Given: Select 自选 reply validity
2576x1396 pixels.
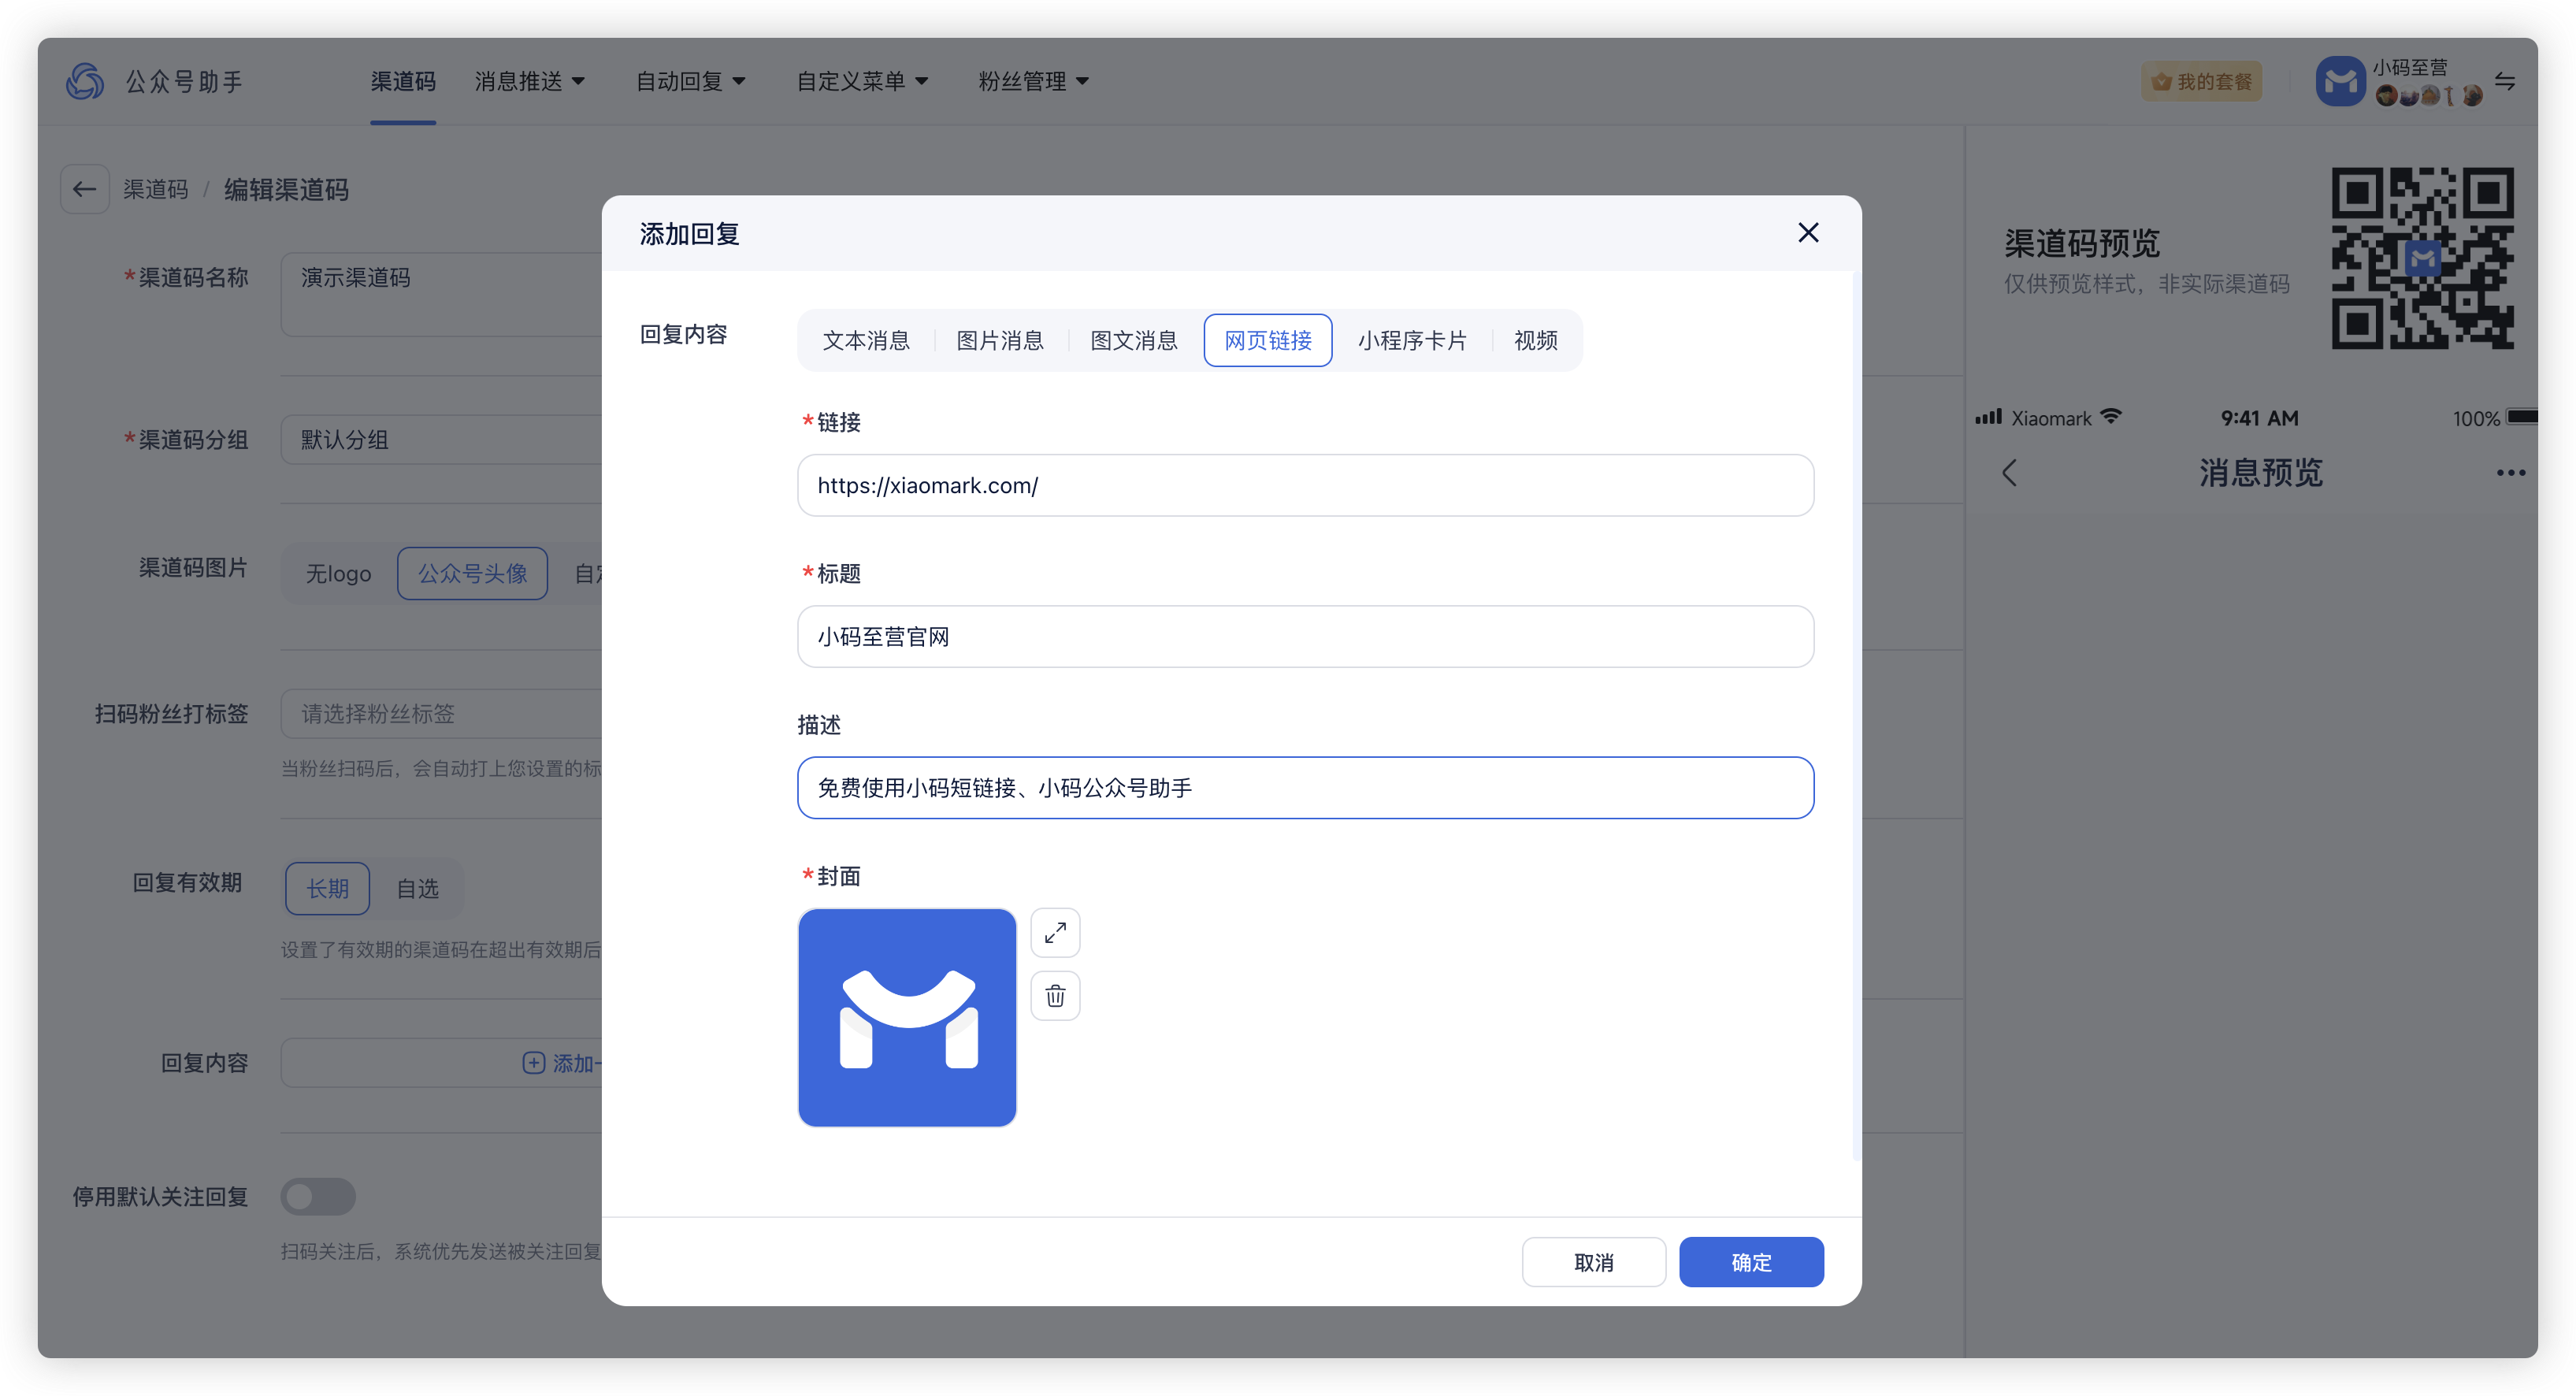Looking at the screenshot, I should (417, 888).
